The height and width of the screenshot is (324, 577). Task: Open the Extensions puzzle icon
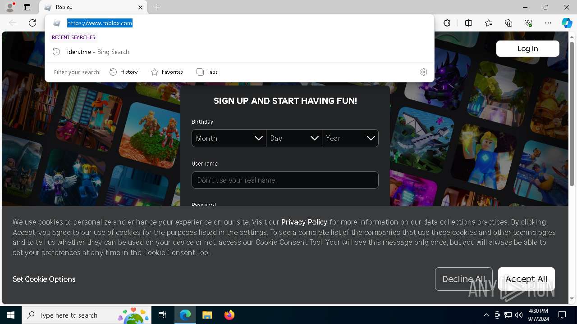pyautogui.click(x=447, y=23)
